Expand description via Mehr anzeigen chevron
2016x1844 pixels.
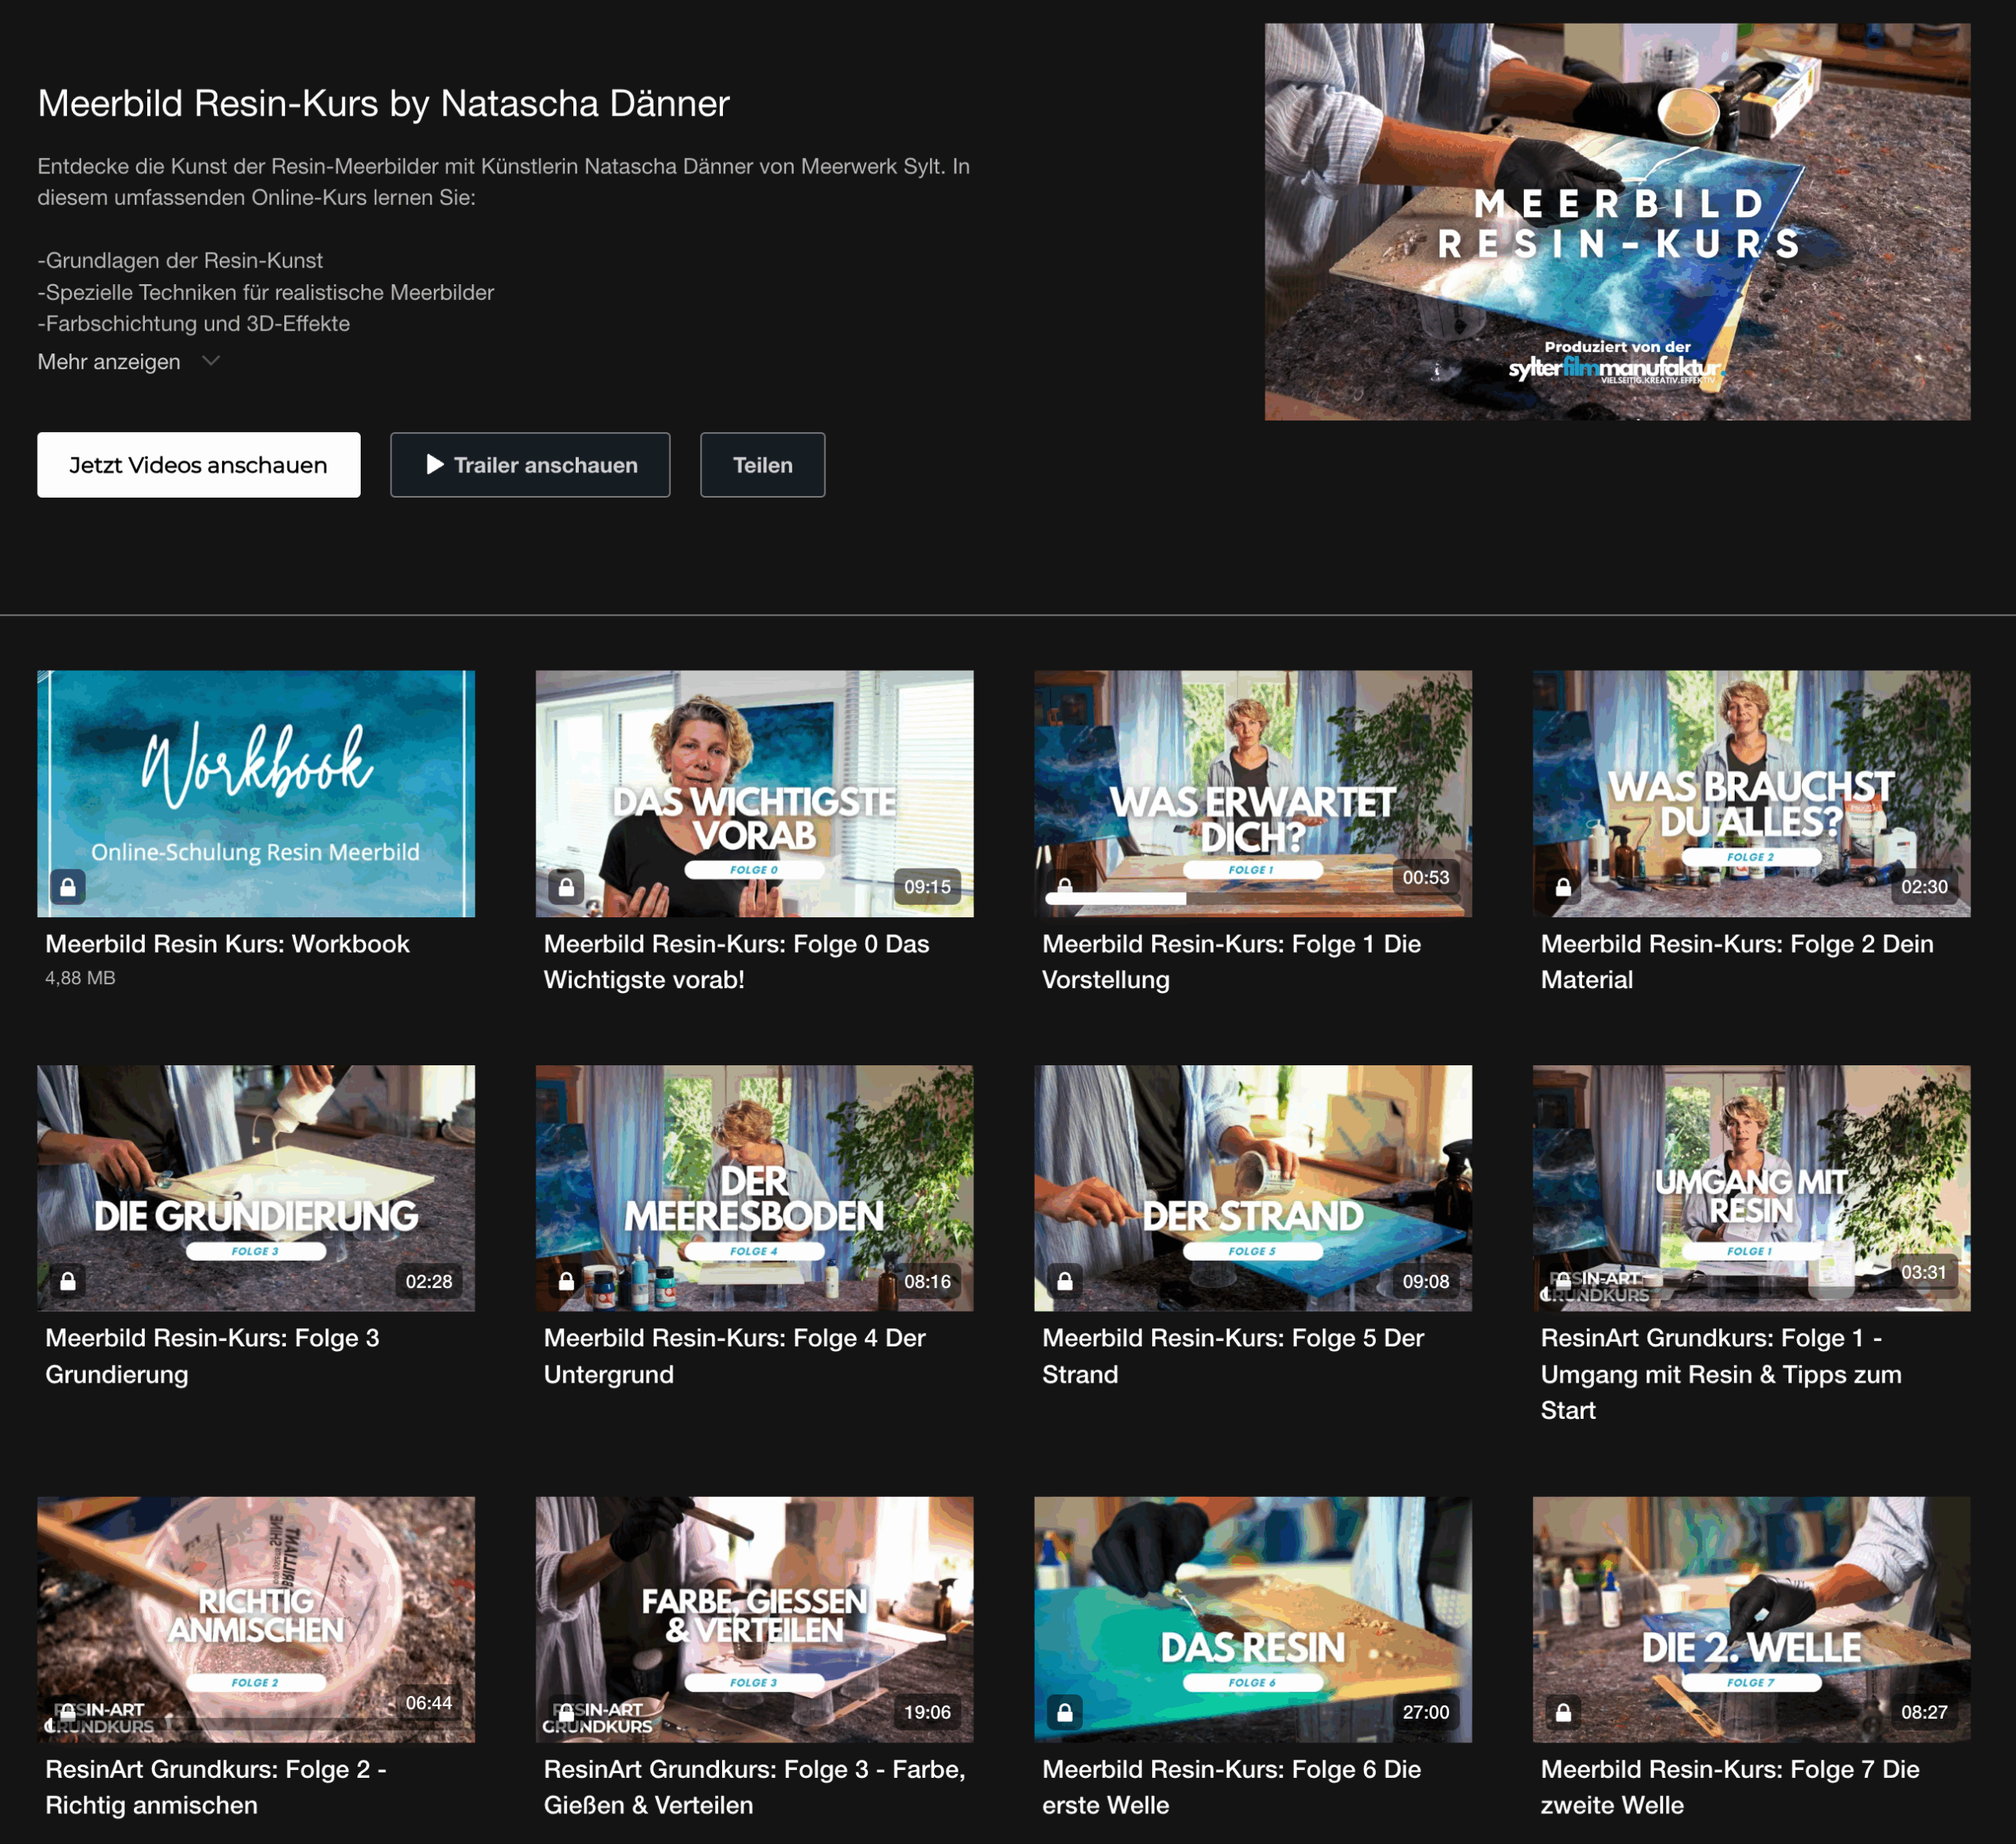[210, 361]
